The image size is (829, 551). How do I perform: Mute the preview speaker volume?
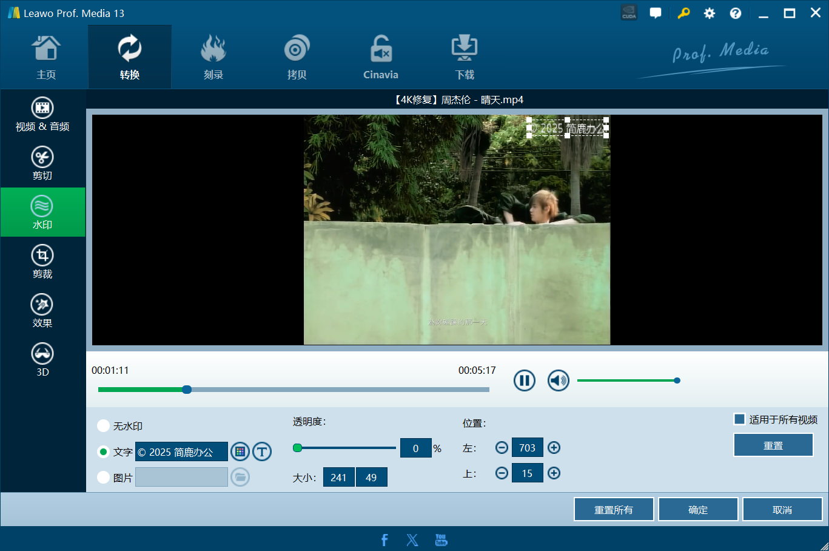(559, 380)
